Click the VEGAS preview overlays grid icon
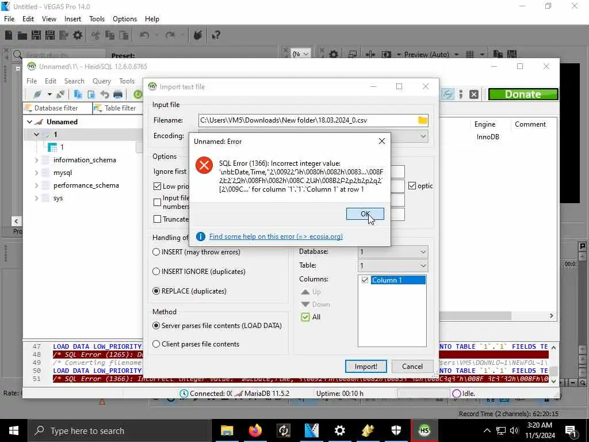589x442 pixels. coord(469,55)
